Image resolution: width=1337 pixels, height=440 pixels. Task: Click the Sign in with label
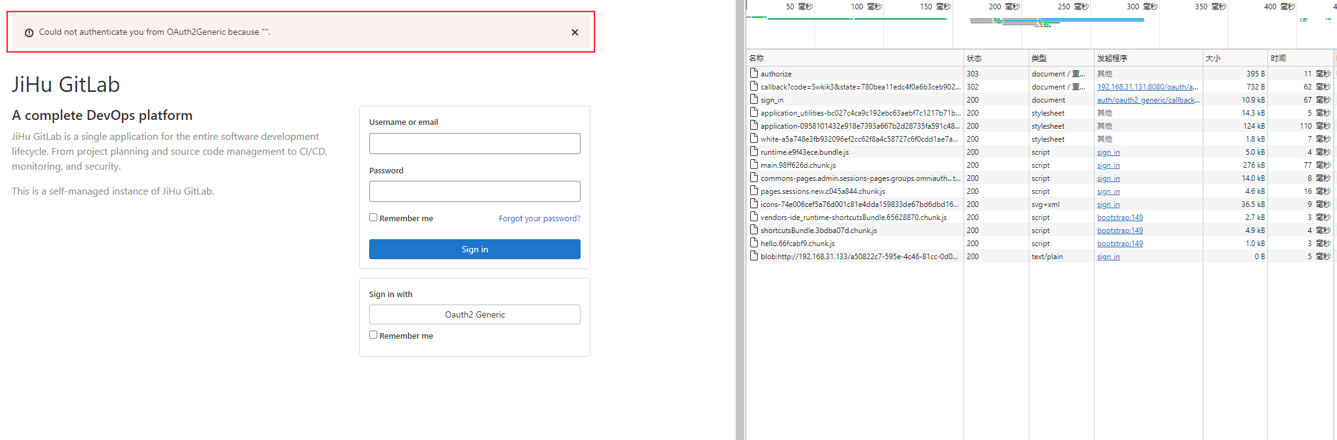pyautogui.click(x=390, y=295)
